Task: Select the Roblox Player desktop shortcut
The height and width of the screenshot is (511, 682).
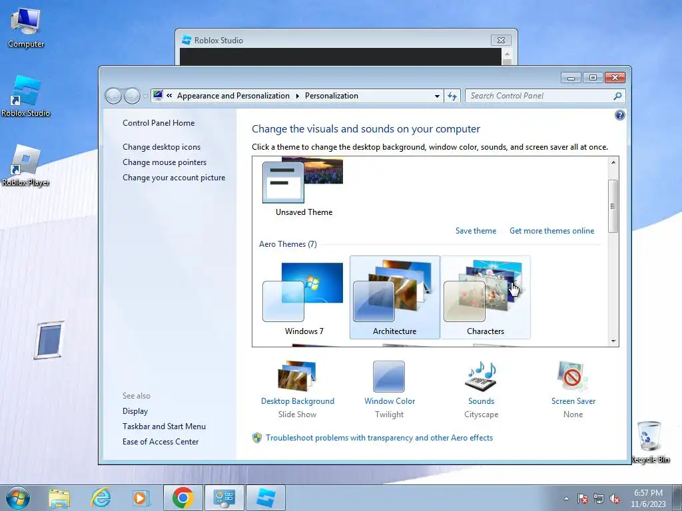Action: coord(26,166)
